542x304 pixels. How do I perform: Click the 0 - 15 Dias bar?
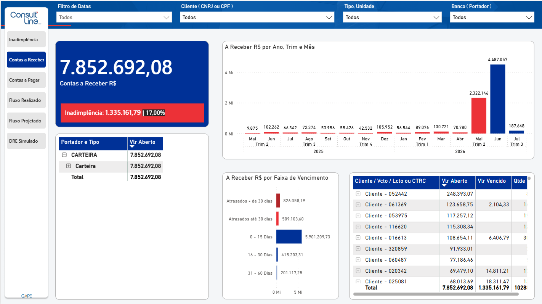289,236
